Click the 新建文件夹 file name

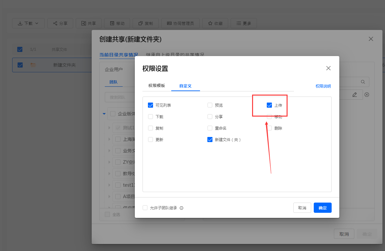click(65, 65)
